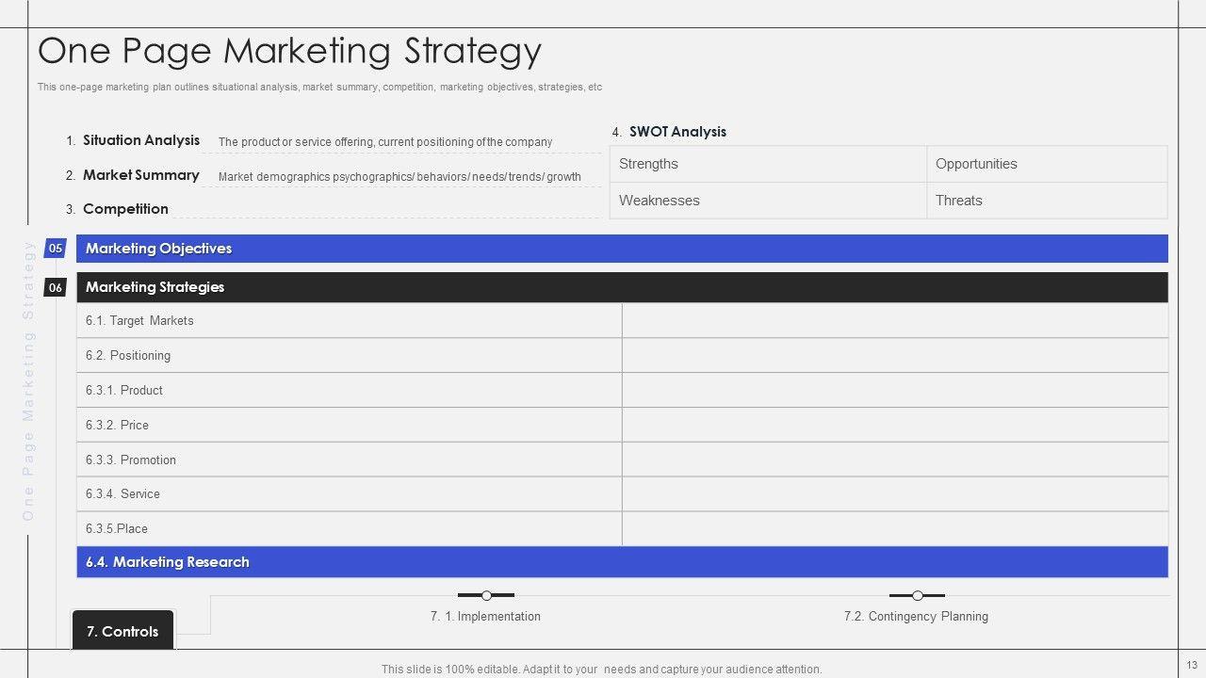Click the 6.2. Positioning row label
Screen dimensions: 1206x678
(128, 356)
